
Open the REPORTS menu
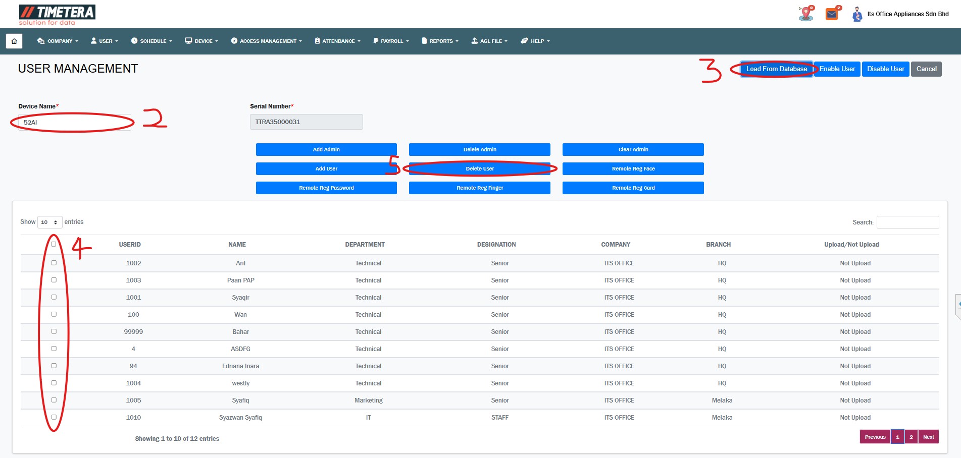pos(440,41)
